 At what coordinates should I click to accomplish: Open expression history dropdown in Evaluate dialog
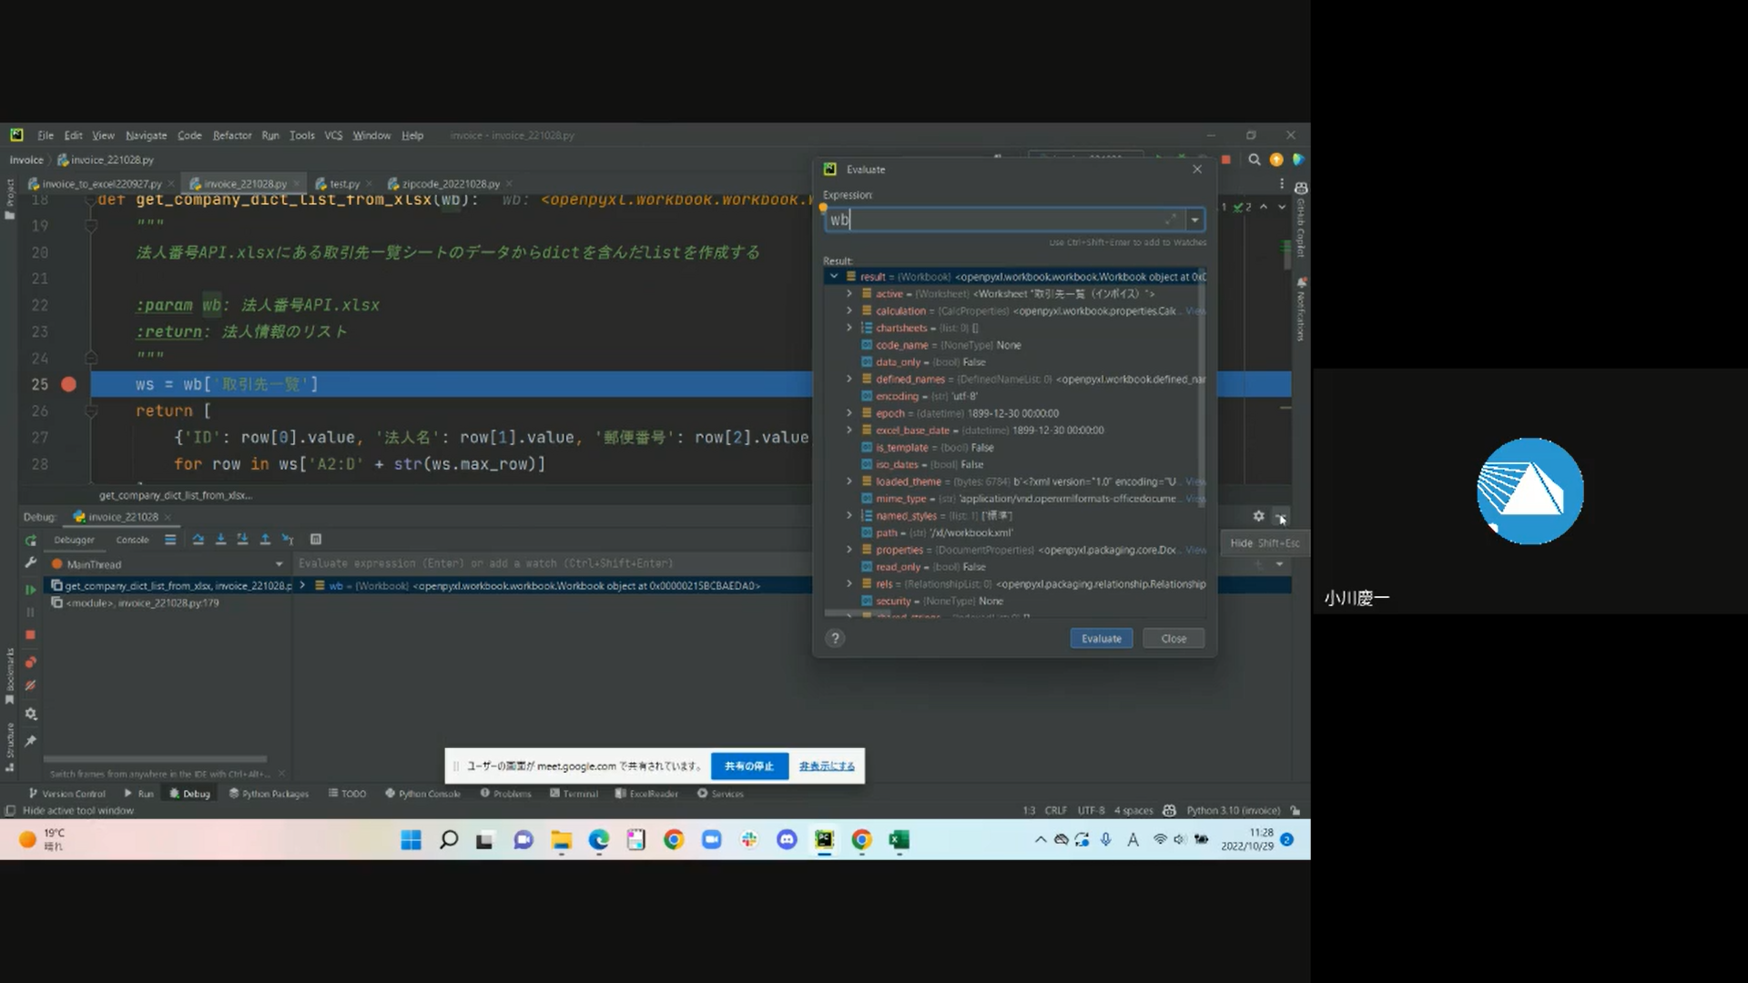[x=1194, y=219]
